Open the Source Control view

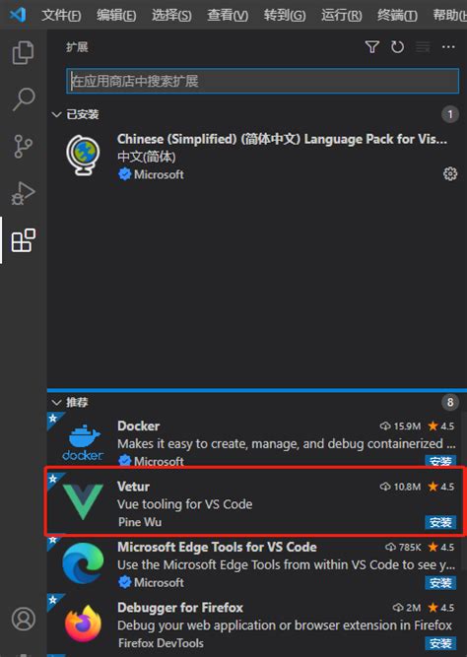click(23, 146)
